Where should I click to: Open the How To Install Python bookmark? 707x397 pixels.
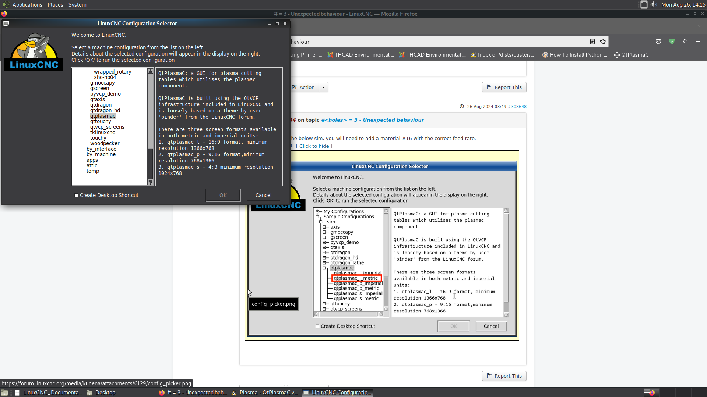pos(574,55)
